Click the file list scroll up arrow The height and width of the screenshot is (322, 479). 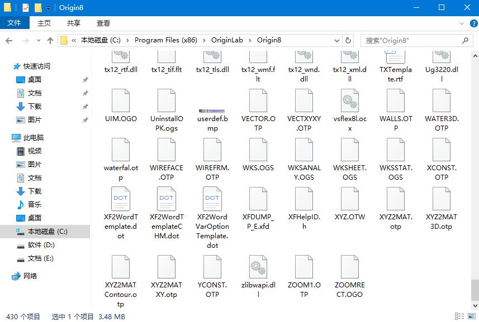[475, 56]
